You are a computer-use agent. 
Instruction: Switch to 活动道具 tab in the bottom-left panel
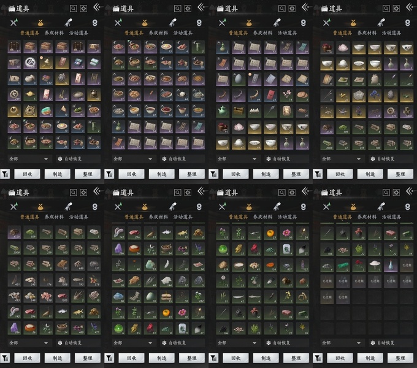tap(78, 217)
